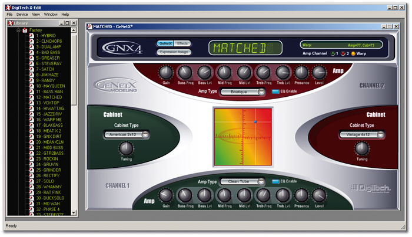Select the 10 - MAYQUEEN preset
This screenshot has width=412, height=237.
click(x=51, y=86)
